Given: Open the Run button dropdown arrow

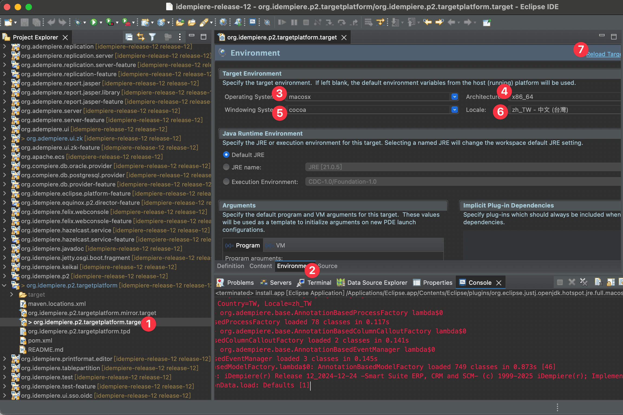Looking at the screenshot, I should [x=101, y=23].
